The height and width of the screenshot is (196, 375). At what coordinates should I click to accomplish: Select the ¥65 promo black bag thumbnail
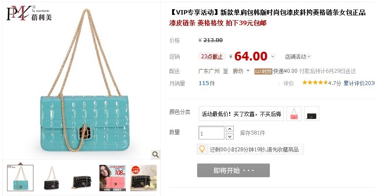click(143, 178)
